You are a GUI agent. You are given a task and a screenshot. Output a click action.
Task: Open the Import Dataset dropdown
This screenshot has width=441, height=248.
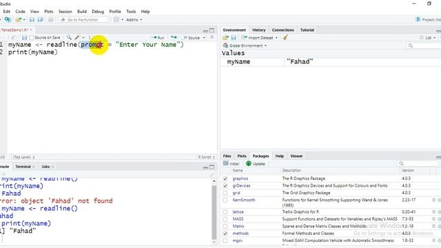tap(260, 37)
